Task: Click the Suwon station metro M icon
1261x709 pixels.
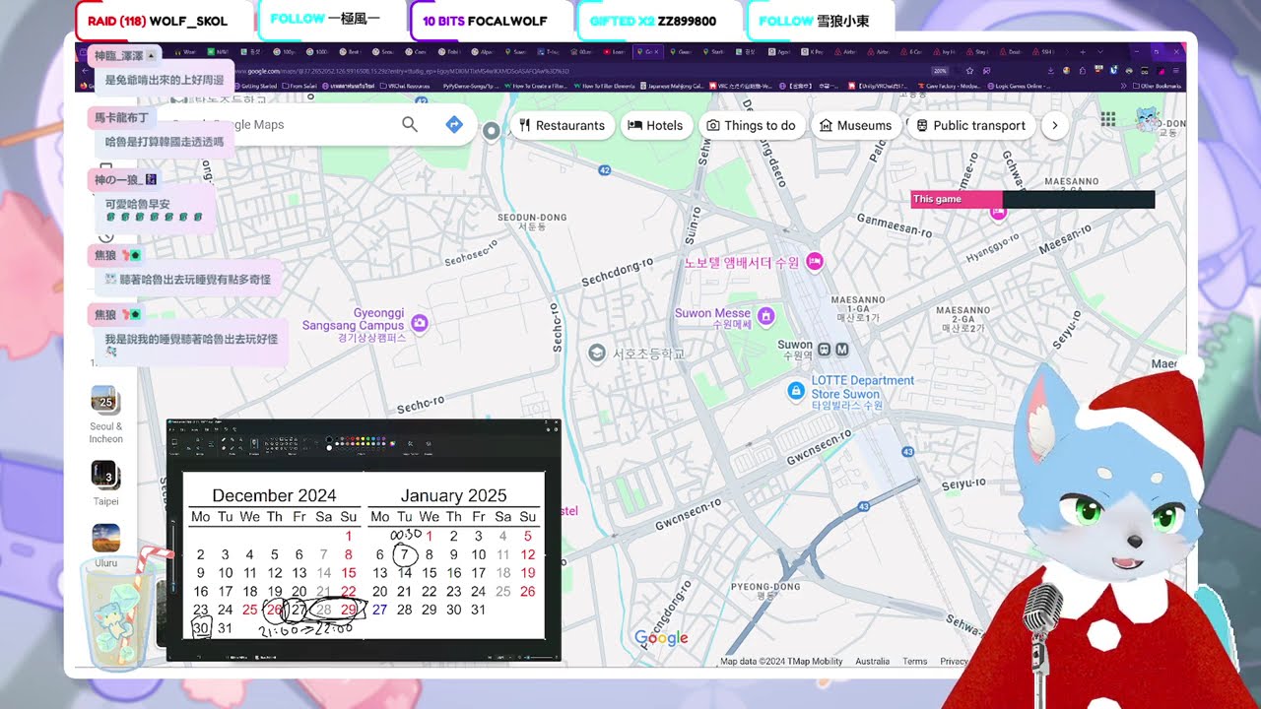Action: (841, 349)
